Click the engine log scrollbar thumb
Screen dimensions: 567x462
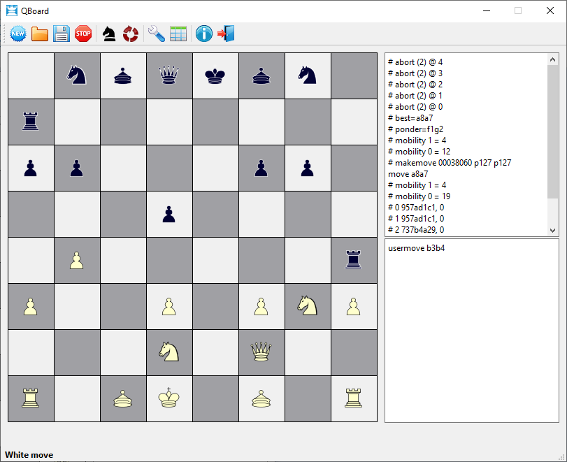(552, 132)
